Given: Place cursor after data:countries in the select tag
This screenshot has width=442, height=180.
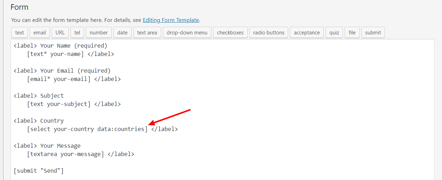Looking at the screenshot, I should point(144,129).
